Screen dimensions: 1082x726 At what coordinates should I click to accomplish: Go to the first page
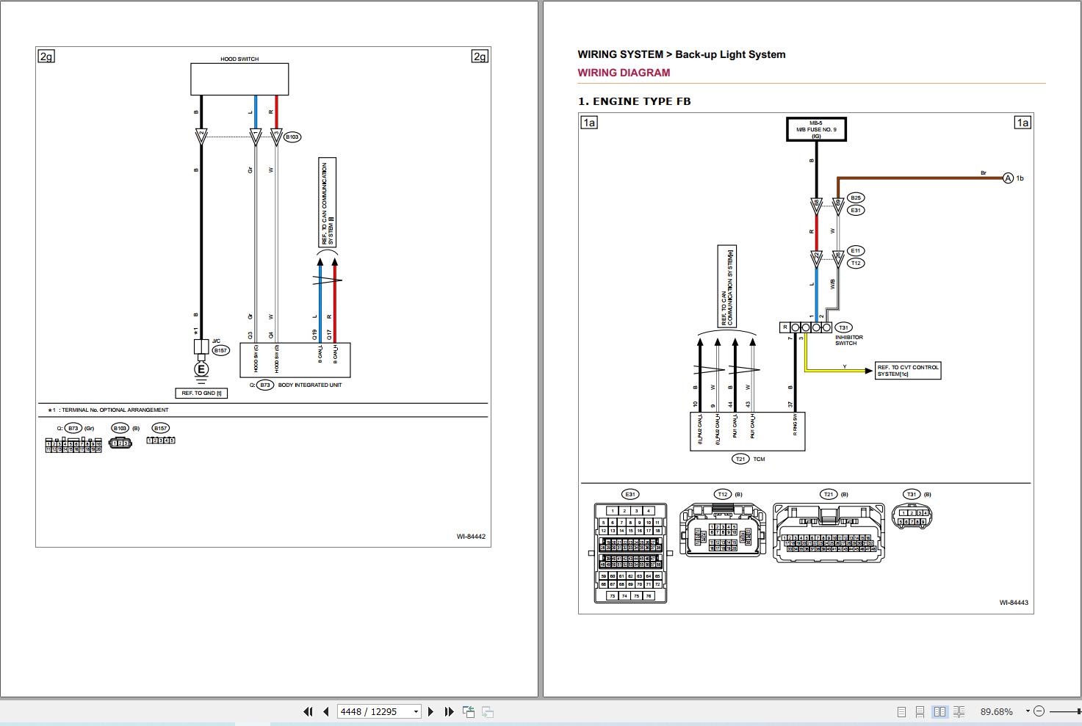308,711
